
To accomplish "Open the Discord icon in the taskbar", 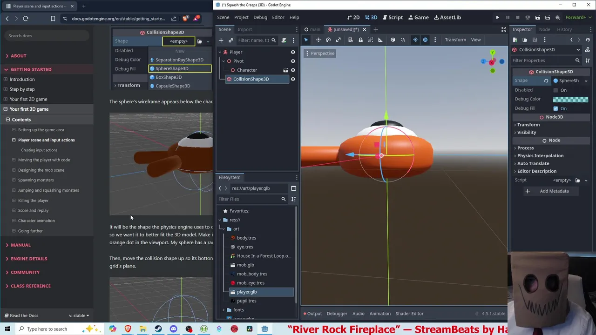I will 173,329.
